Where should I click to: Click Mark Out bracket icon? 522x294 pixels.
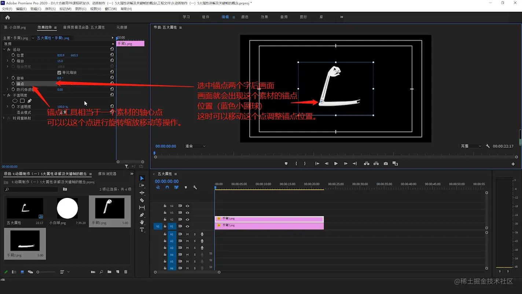click(x=305, y=164)
